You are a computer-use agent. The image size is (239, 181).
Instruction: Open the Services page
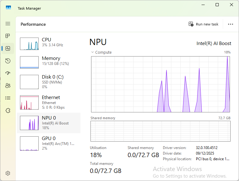point(8,111)
